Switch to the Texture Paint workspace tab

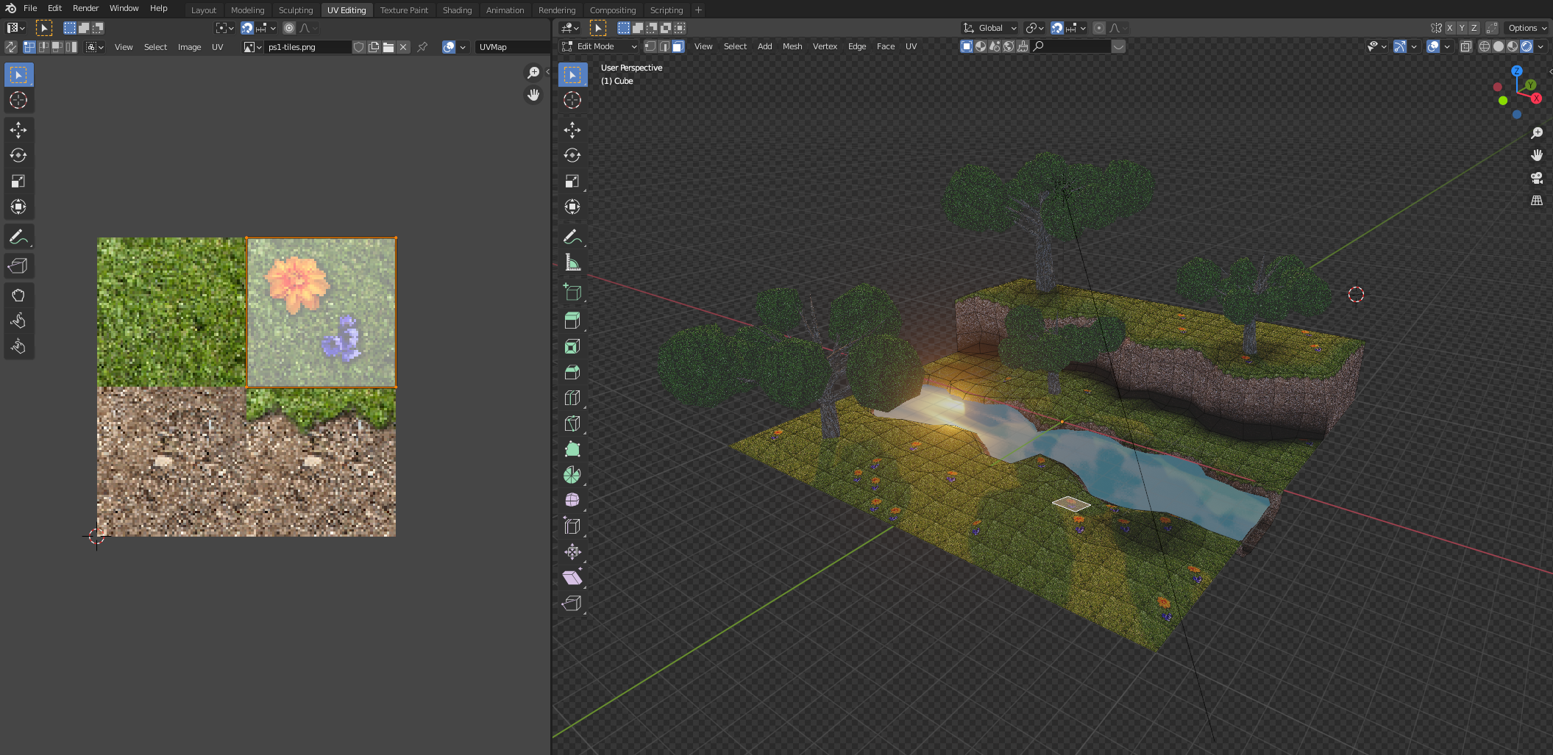pyautogui.click(x=404, y=10)
